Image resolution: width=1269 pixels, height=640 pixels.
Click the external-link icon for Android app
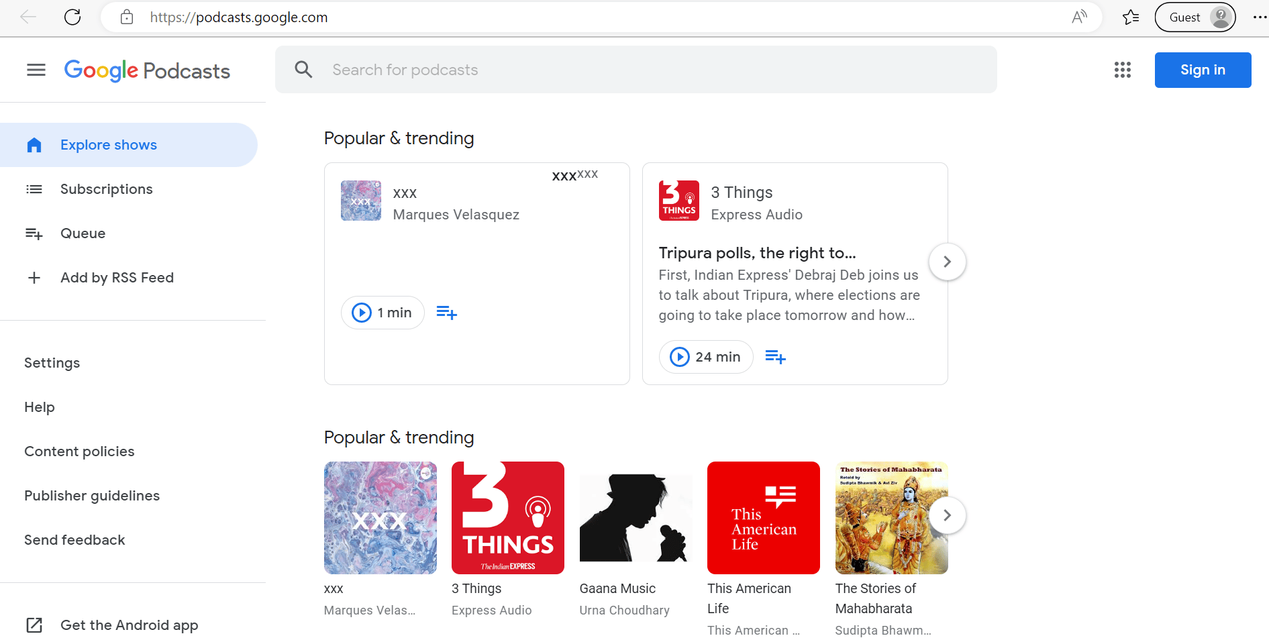coord(34,625)
